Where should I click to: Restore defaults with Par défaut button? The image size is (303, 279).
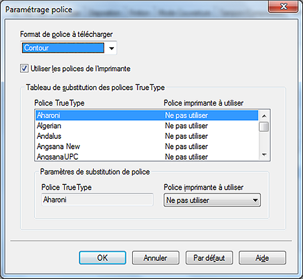(x=209, y=258)
